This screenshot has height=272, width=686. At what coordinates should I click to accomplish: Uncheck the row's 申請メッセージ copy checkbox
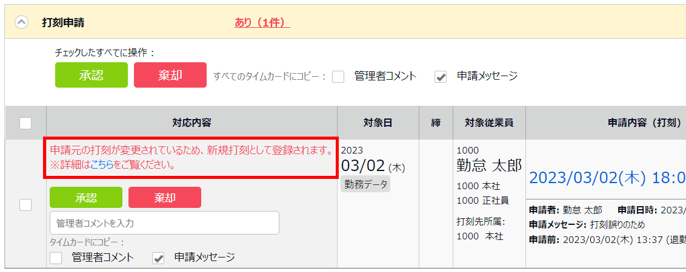[158, 258]
